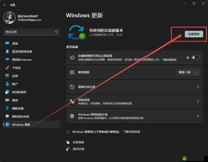
Task: Click the 获取帮助 headset icon
Action: click(x=68, y=142)
